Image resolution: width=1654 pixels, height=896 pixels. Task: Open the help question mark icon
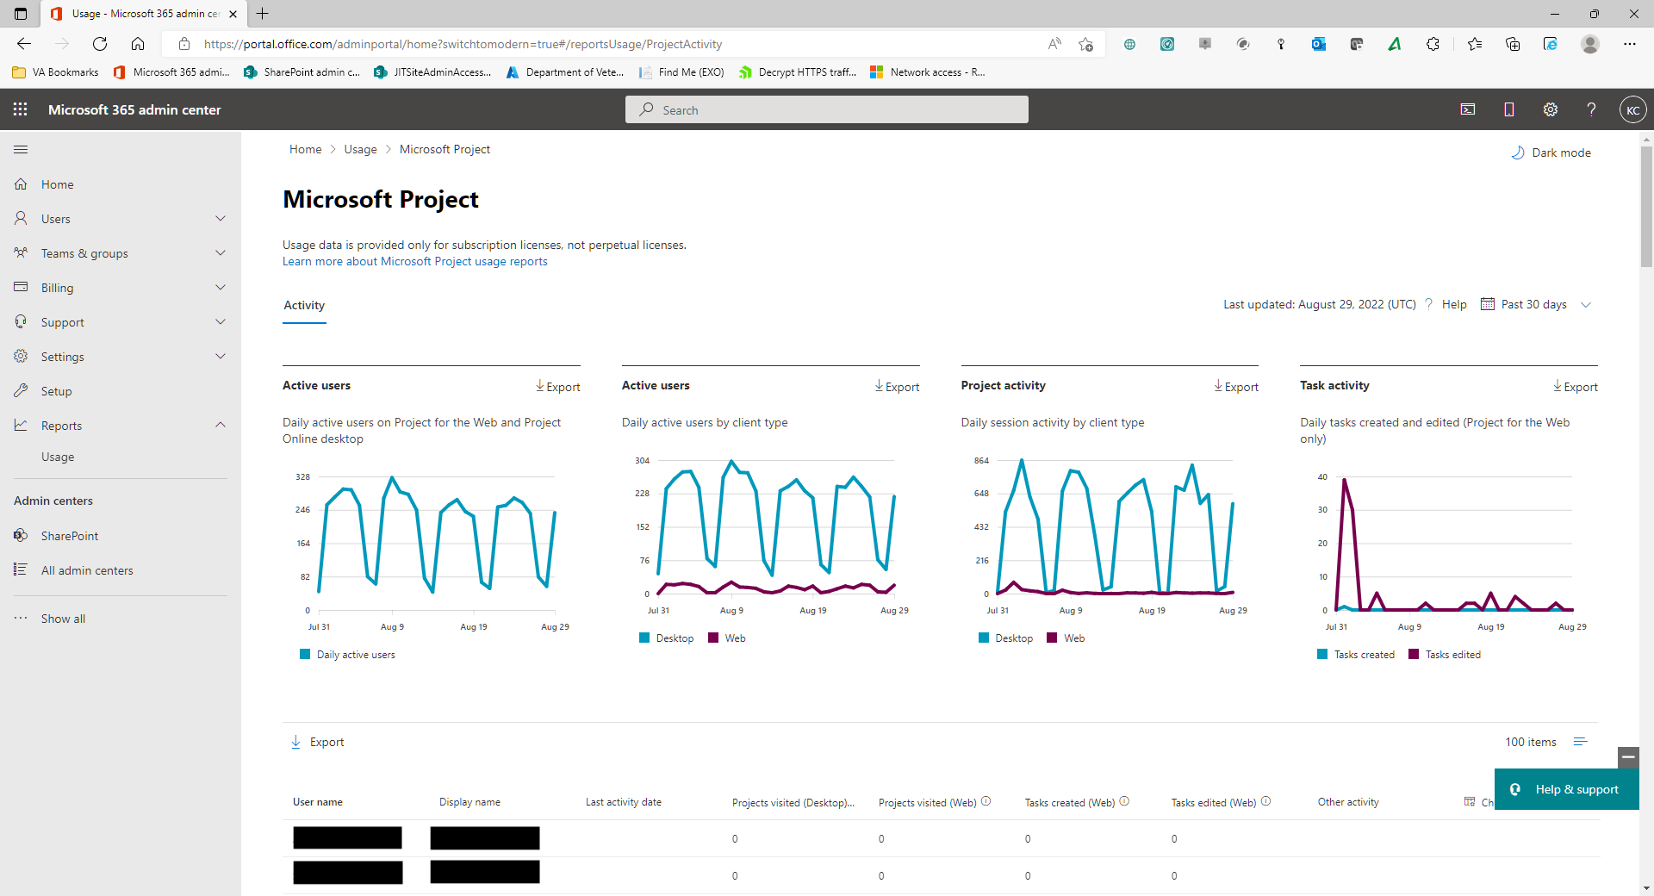coord(1592,109)
